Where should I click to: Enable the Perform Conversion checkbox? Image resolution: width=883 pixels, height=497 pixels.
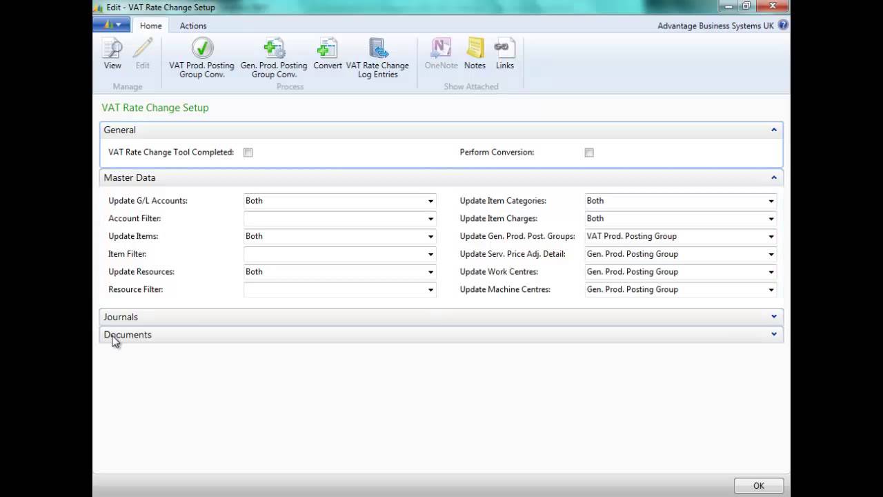589,153
